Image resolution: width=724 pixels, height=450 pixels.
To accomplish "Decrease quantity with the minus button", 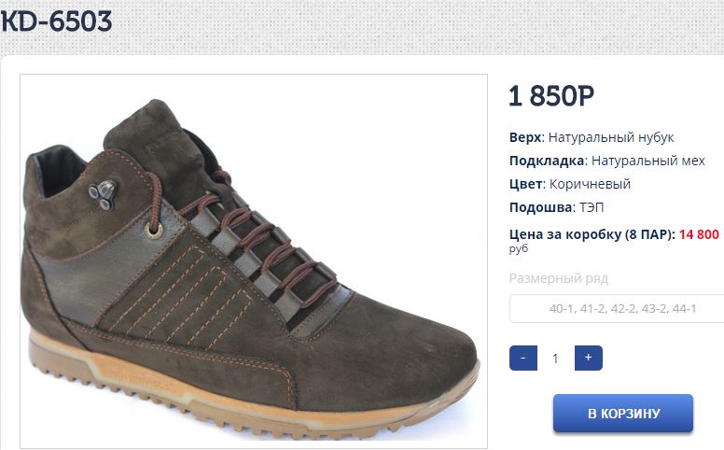I will click(x=523, y=358).
